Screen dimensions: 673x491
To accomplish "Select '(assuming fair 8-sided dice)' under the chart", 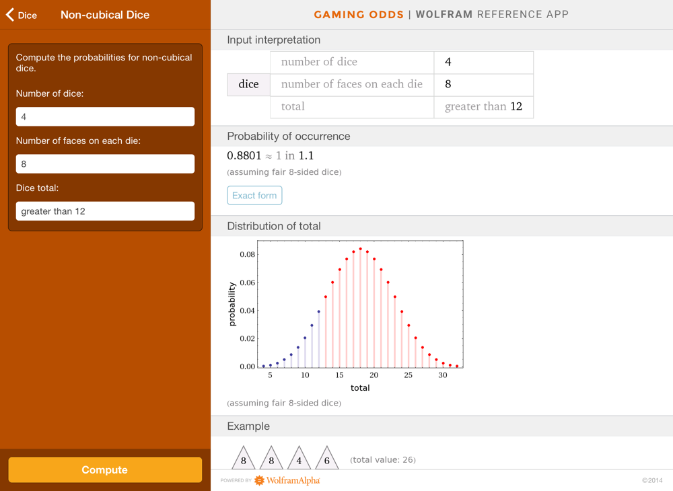I will pyautogui.click(x=284, y=403).
